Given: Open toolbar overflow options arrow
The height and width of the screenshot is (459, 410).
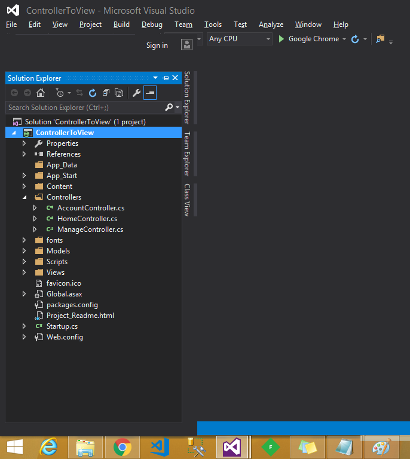Looking at the screenshot, I should tap(391, 42).
